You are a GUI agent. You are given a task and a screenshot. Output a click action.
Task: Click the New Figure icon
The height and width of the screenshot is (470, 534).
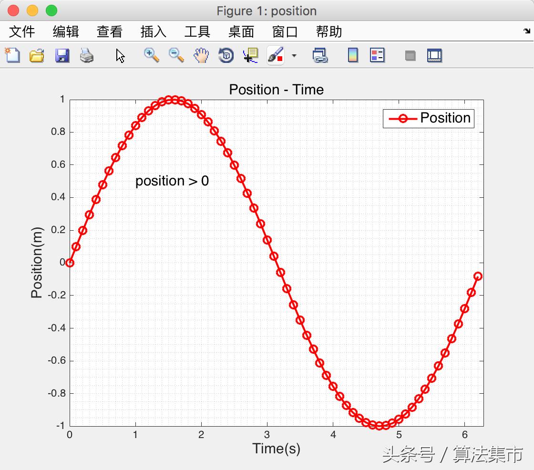click(x=12, y=55)
